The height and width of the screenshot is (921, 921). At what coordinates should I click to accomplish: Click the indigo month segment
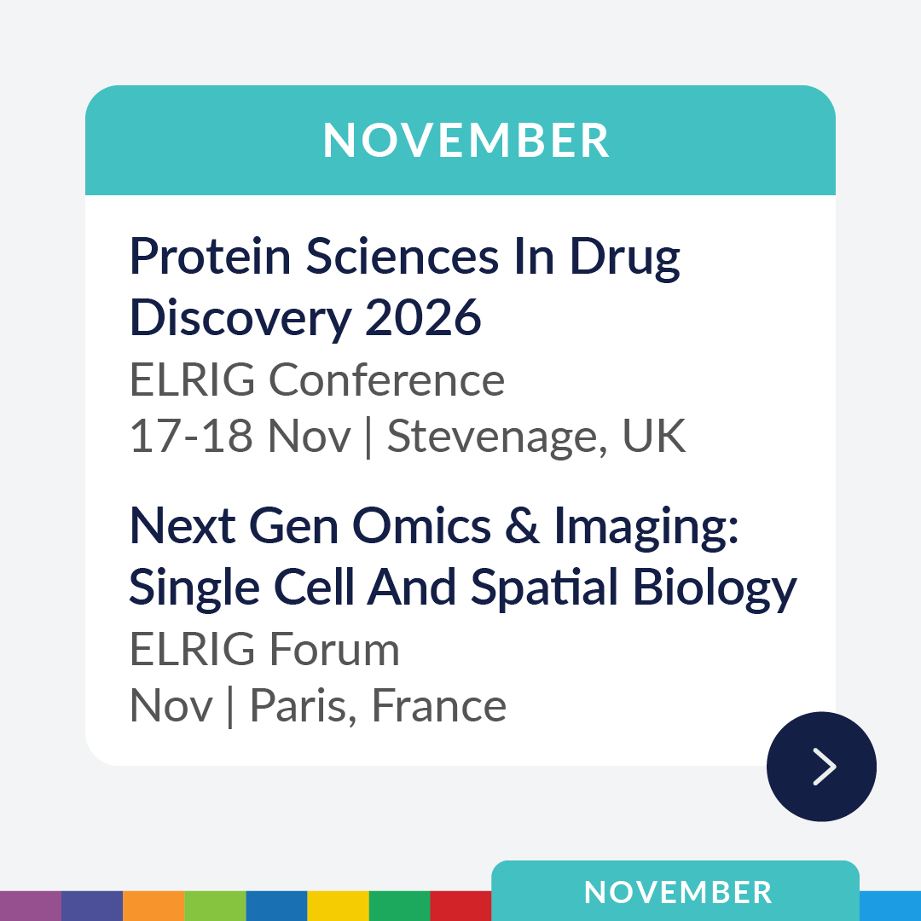pos(92,906)
